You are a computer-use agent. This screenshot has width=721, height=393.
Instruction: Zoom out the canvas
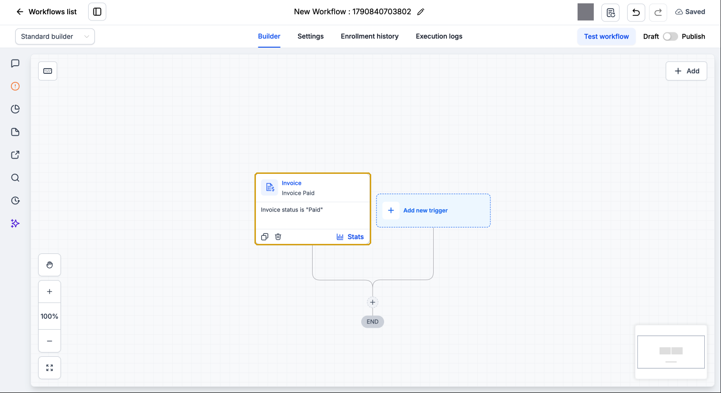tap(50, 341)
